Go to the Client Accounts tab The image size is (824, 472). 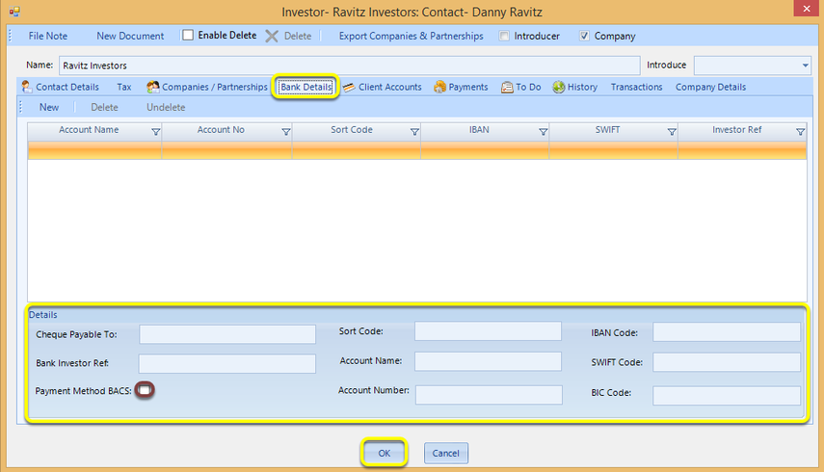tap(383, 87)
